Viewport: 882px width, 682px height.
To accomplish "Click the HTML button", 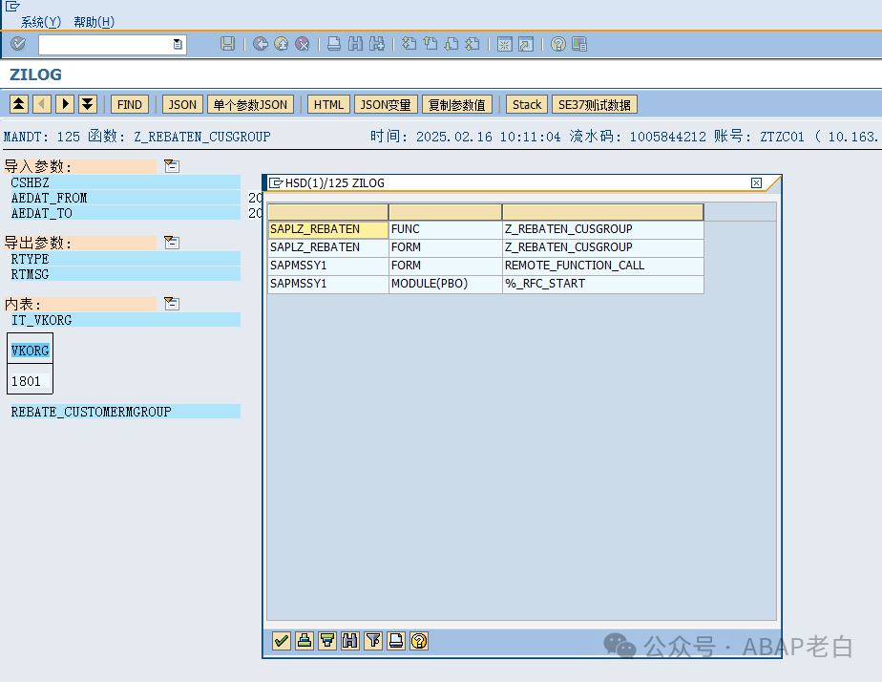I will (x=328, y=105).
